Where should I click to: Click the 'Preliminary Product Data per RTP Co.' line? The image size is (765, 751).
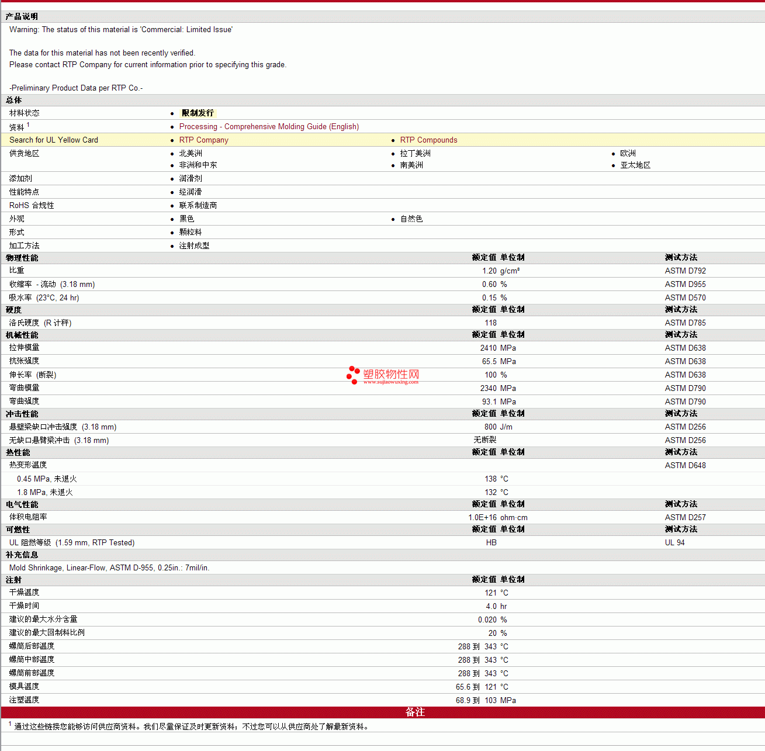(76, 88)
